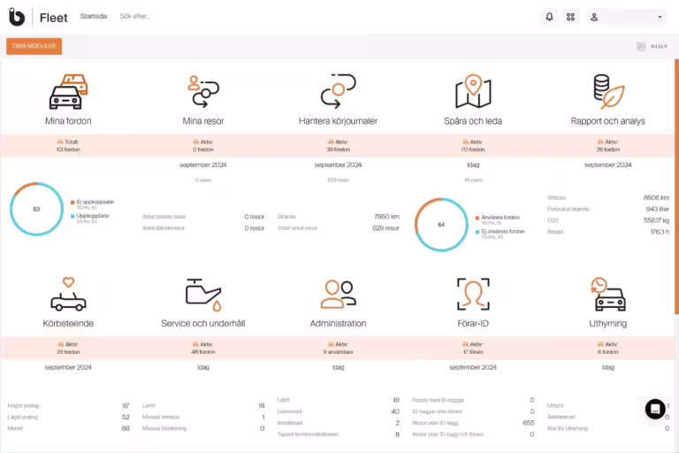Open the apps grid icon
Image resolution: width=679 pixels, height=453 pixels.
click(571, 17)
